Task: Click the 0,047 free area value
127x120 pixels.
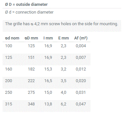Action: 81,104
